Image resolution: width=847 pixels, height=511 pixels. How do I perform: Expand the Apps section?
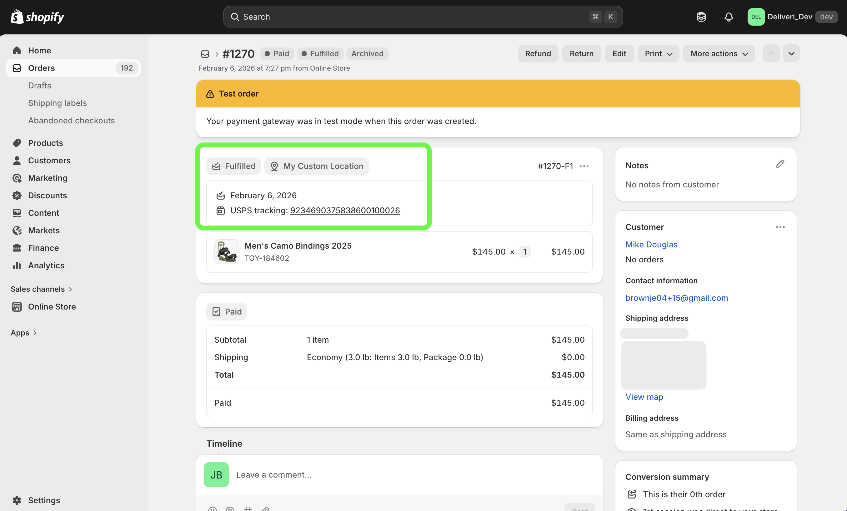(x=23, y=333)
